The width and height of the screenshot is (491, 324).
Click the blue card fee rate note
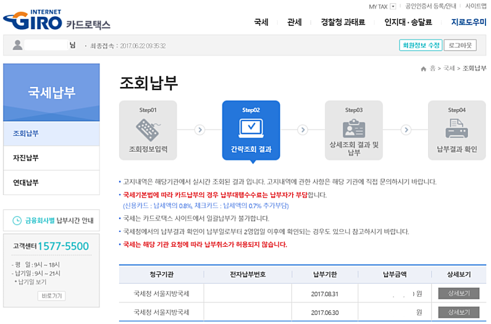(206, 206)
